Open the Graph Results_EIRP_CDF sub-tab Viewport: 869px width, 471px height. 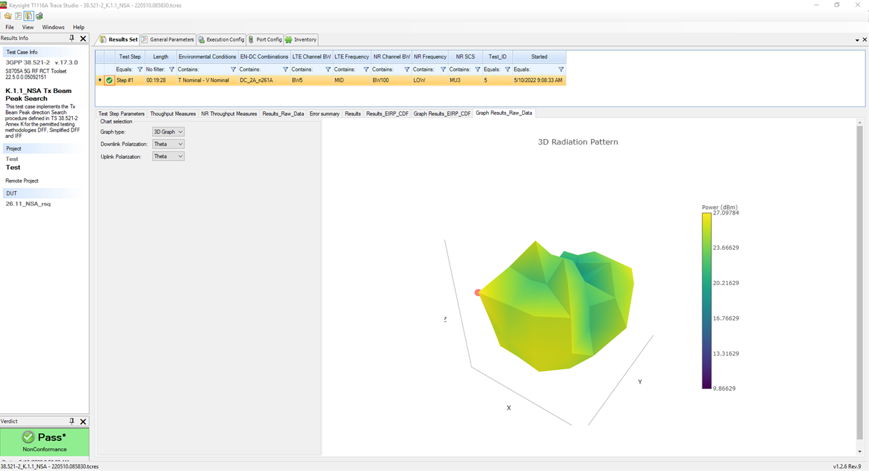pos(442,113)
